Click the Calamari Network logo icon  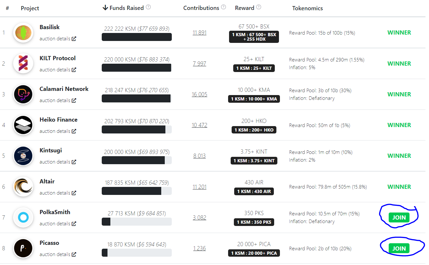pos(23,94)
